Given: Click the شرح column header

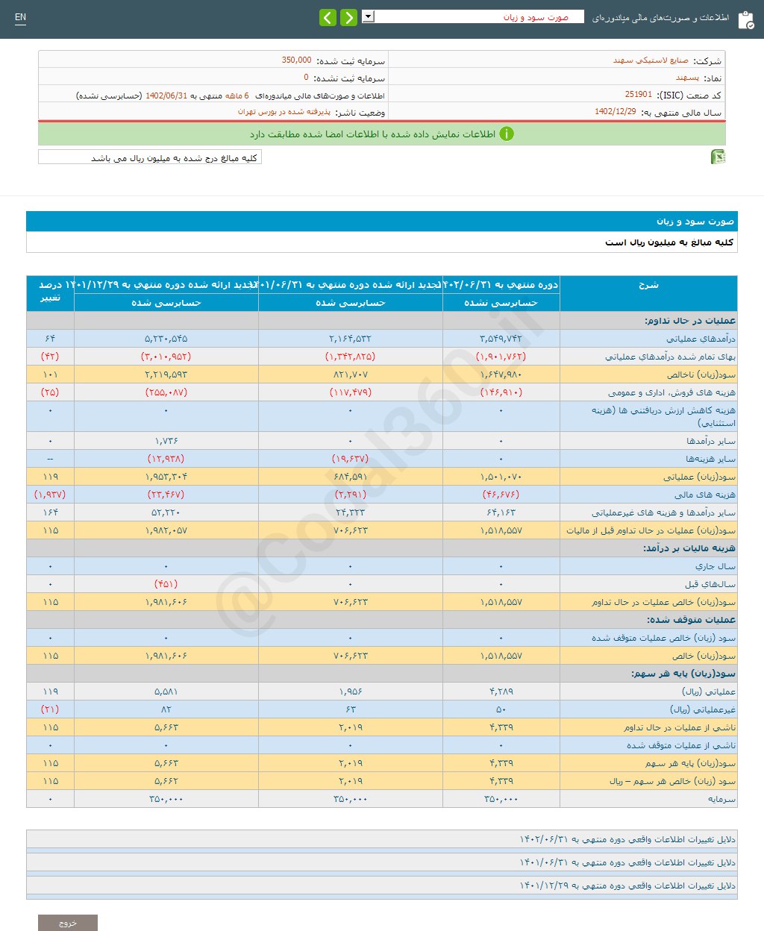Looking at the screenshot, I should coord(648,285).
